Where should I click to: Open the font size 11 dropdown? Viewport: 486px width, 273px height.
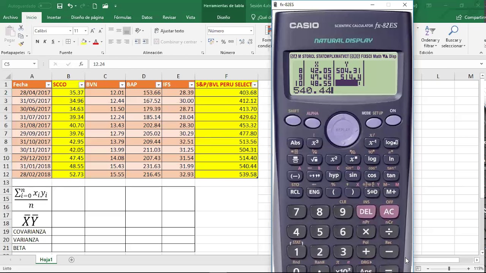tap(85, 31)
